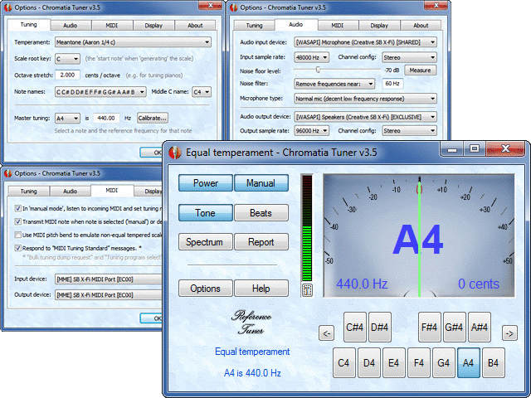The width and height of the screenshot is (531, 398).
Task: Open the Audio output device dropdown
Action: (365, 117)
